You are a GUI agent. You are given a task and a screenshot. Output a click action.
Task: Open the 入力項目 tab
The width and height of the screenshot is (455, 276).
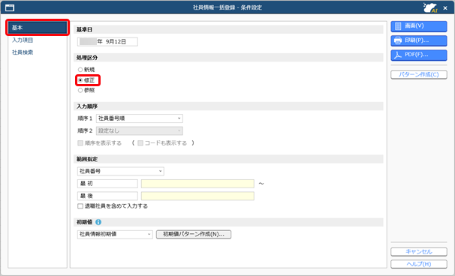[23, 40]
